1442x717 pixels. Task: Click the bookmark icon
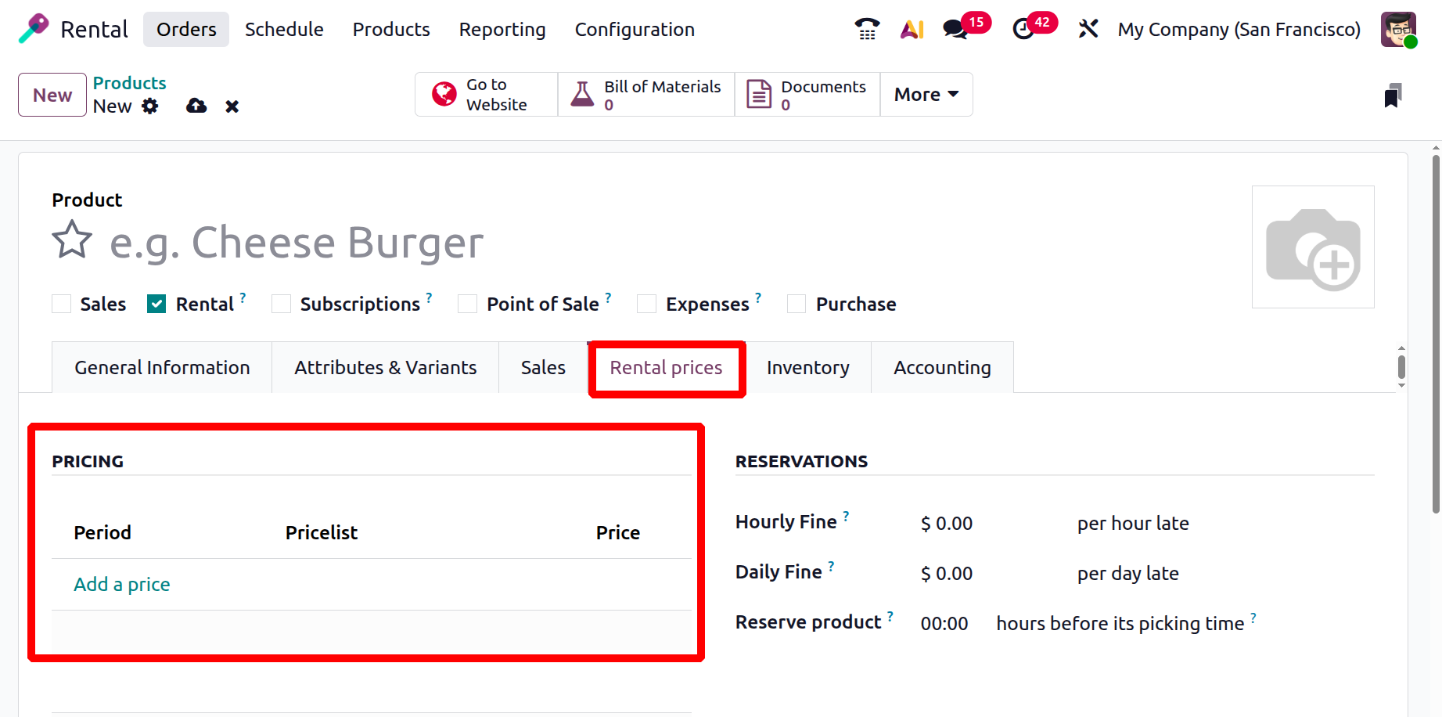1393,95
